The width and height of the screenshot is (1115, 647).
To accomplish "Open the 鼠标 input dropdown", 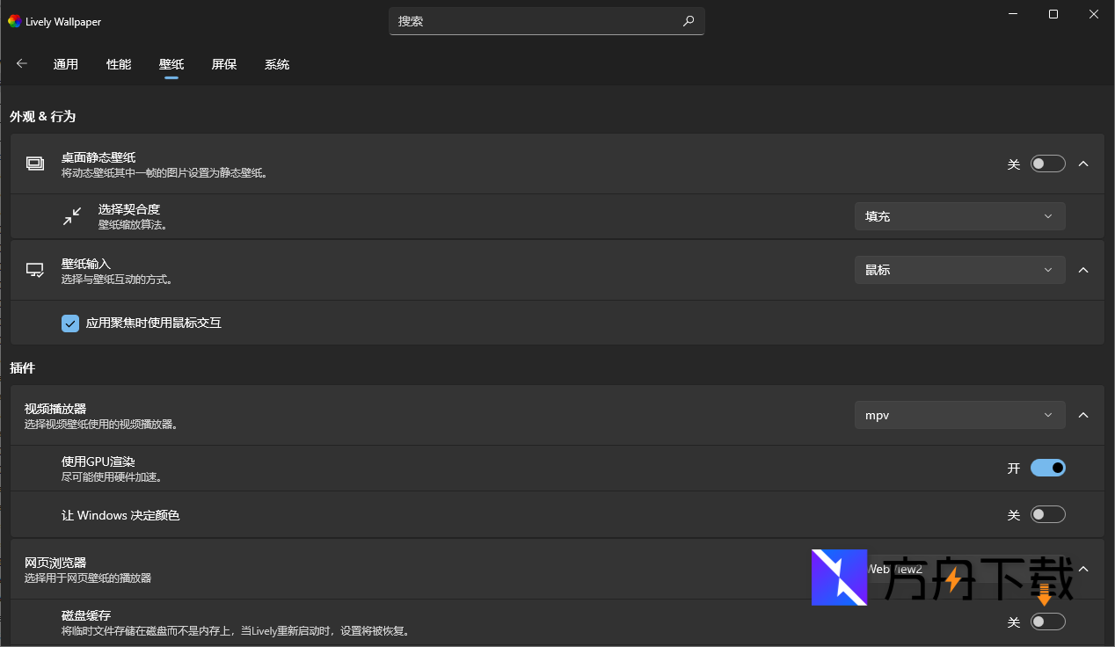I will tap(959, 270).
